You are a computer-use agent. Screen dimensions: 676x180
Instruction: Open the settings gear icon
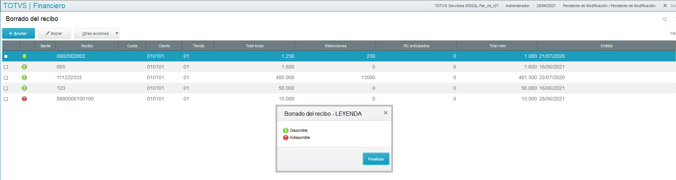click(x=665, y=19)
